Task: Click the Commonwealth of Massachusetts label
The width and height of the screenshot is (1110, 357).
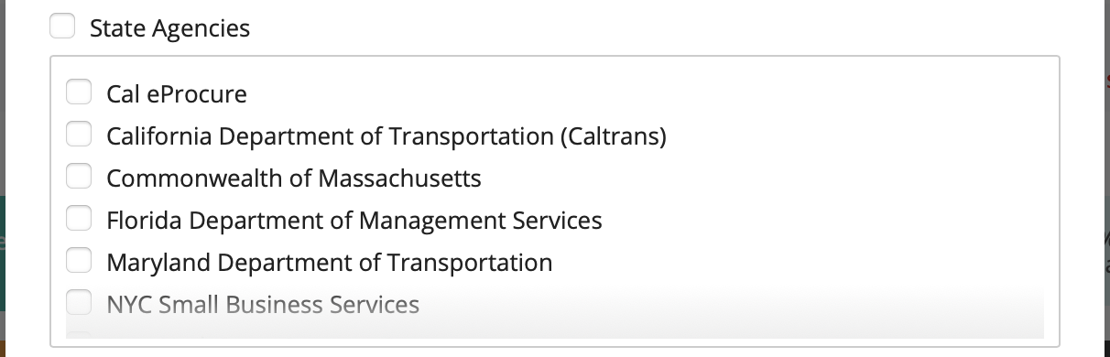Action: pyautogui.click(x=294, y=178)
